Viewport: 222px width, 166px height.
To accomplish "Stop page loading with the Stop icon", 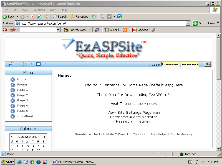I will pyautogui.click(x=32, y=17).
